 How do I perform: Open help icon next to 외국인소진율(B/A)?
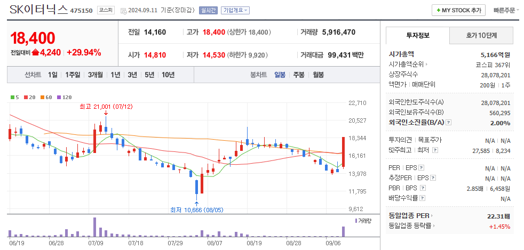pyautogui.click(x=448, y=123)
